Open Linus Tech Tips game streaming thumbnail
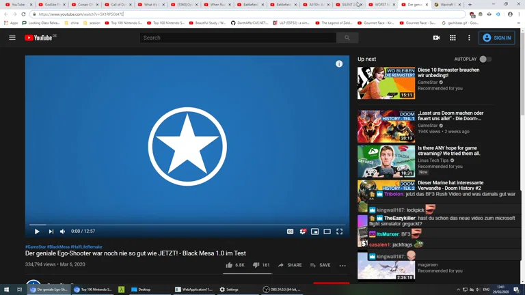 point(386,161)
